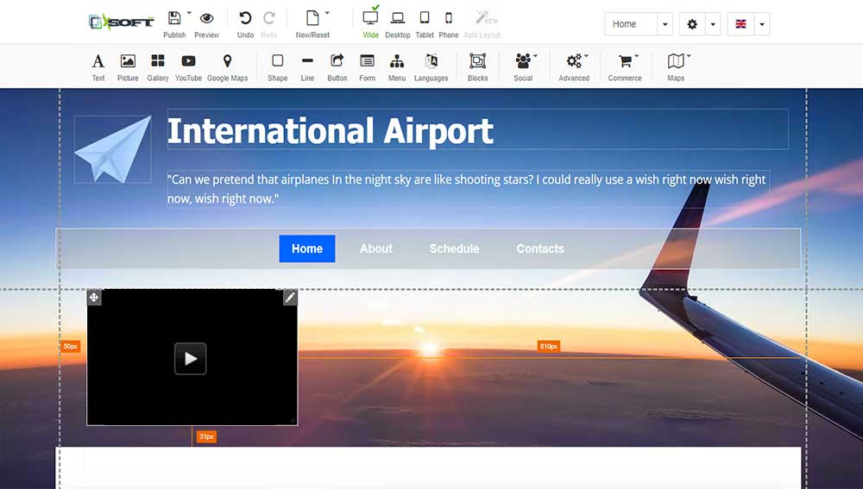Select the About menu item

click(x=376, y=248)
